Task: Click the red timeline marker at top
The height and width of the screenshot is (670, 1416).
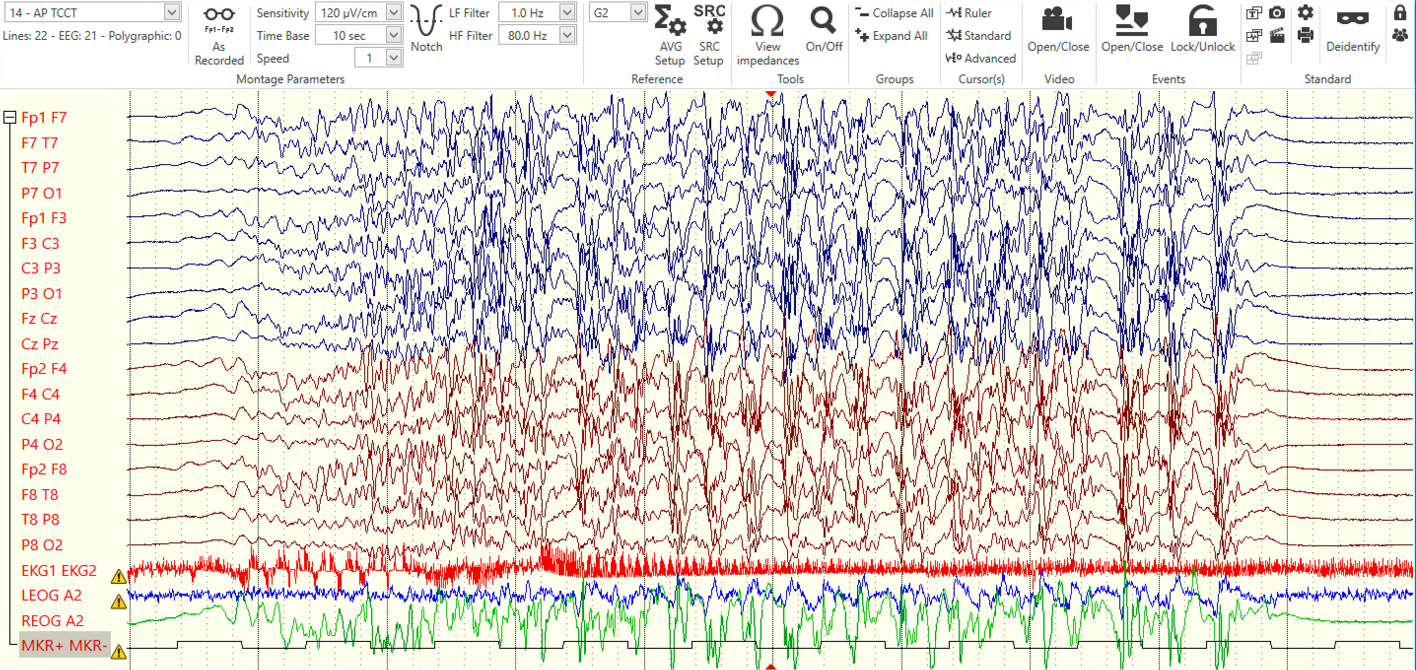Action: (x=771, y=94)
